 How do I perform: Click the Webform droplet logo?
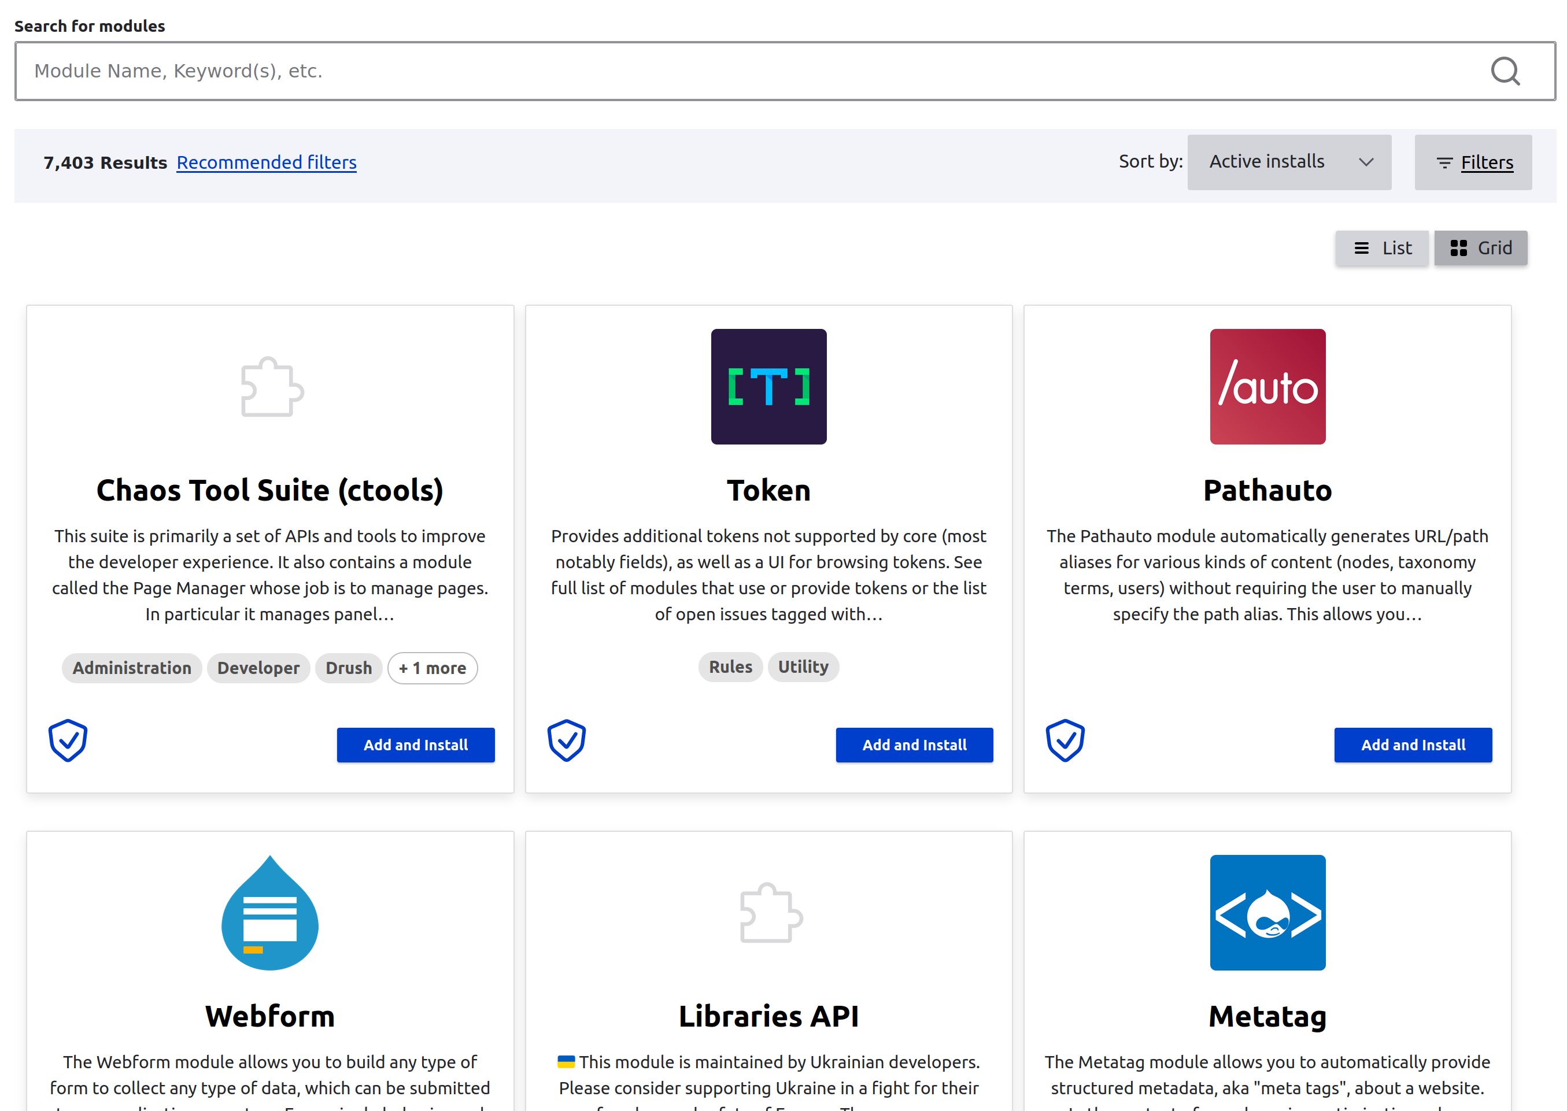(269, 913)
